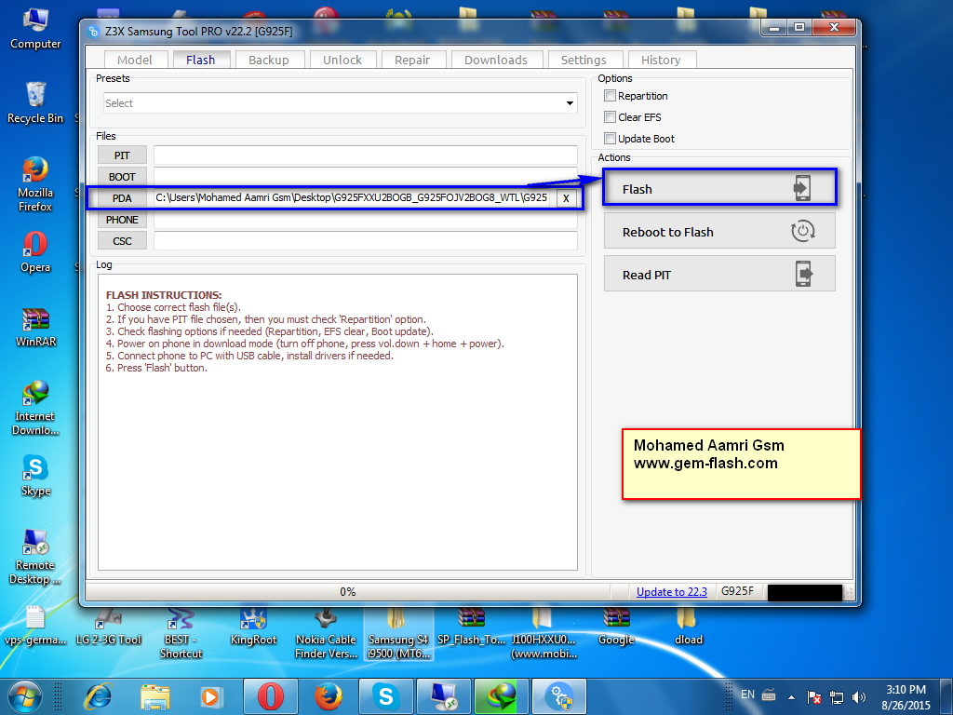The height and width of the screenshot is (715, 953).
Task: Click the Reboot to Flash button
Action: 719,231
